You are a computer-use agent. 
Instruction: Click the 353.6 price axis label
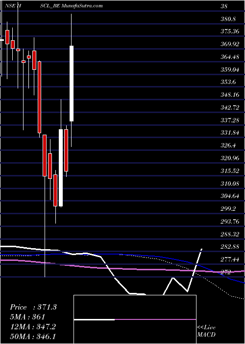point(228,83)
